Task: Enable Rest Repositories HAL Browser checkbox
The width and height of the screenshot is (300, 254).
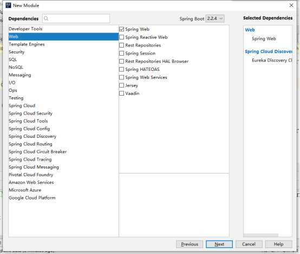Action: 121,61
